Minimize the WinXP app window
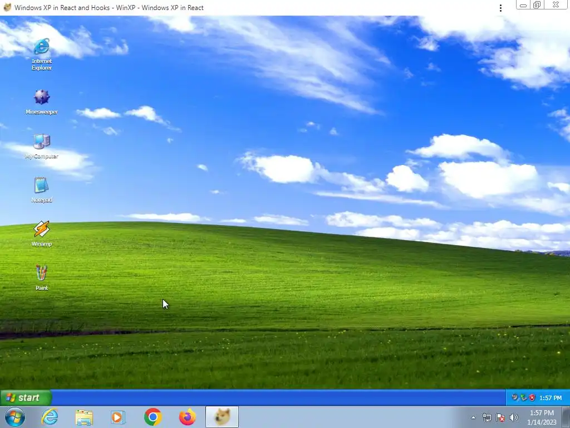 pyautogui.click(x=523, y=4)
